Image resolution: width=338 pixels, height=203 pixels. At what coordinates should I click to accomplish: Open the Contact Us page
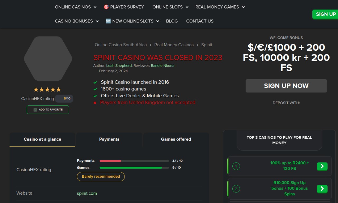click(x=200, y=21)
